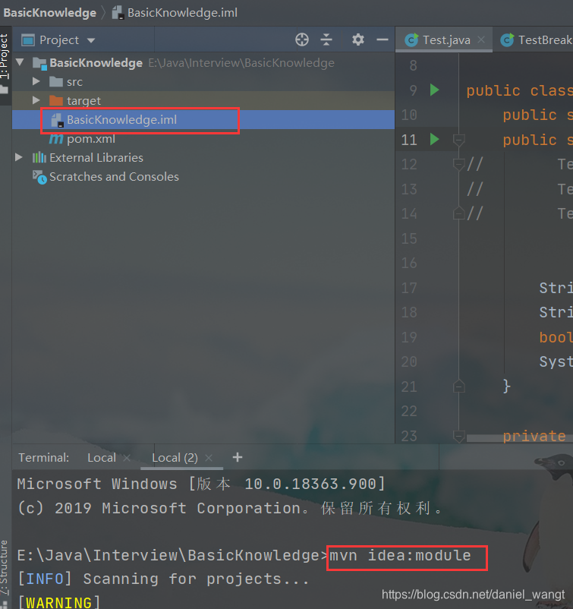573x609 pixels.
Task: Close the Test.java tab
Action: [481, 39]
